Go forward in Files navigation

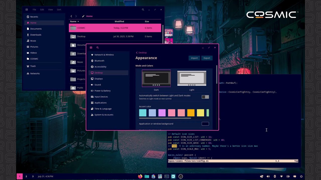point(76,16)
